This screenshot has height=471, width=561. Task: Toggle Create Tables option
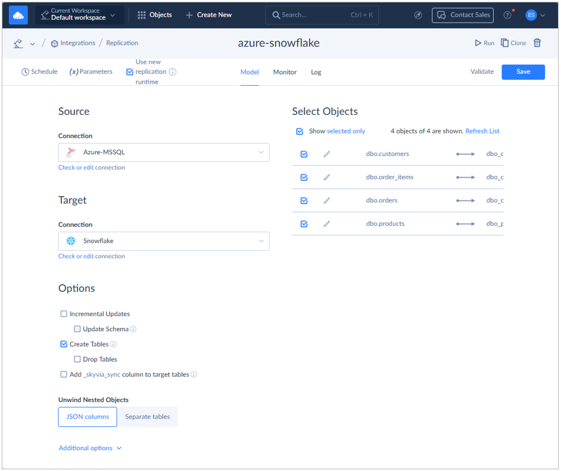[x=64, y=344]
